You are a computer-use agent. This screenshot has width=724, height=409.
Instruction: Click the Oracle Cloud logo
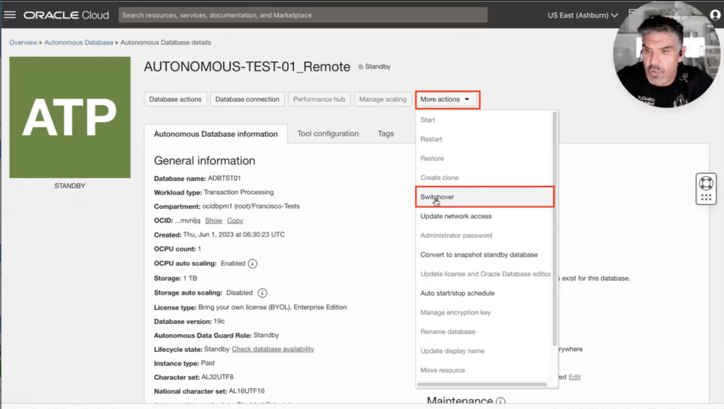click(67, 15)
